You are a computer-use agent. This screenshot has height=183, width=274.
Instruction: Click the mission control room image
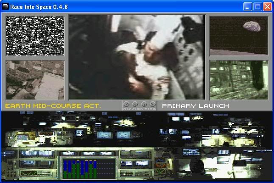click(137, 146)
